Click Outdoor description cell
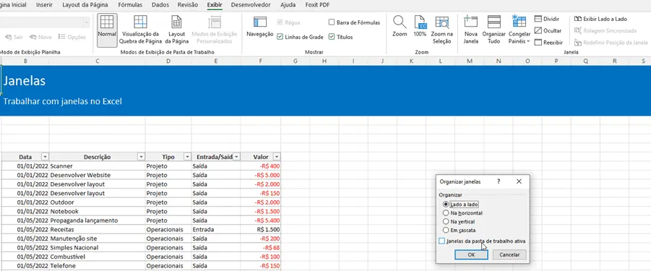Viewport: 651px width, 271px height. pyautogui.click(x=97, y=202)
